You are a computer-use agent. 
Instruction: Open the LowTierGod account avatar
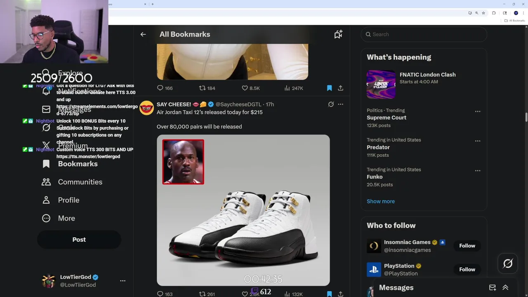pyautogui.click(x=49, y=281)
